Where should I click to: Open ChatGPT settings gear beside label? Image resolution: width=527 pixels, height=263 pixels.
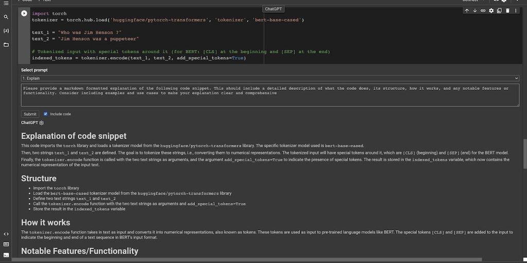coord(42,123)
